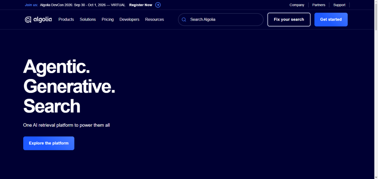Go to Pricing
Image resolution: width=378 pixels, height=179 pixels.
click(x=107, y=20)
